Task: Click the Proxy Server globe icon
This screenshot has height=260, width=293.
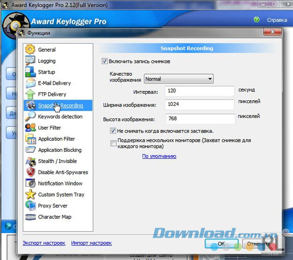Action: 30,206
